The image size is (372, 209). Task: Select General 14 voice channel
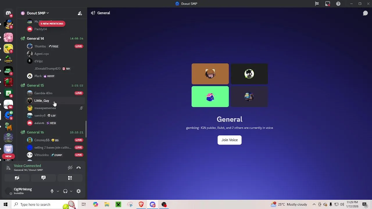pyautogui.click(x=52, y=39)
